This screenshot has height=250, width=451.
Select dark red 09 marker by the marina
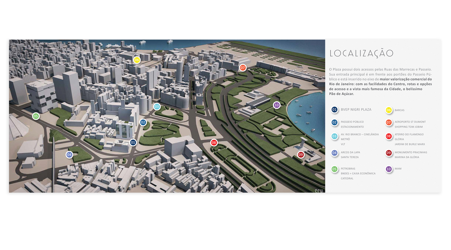[x=301, y=155]
